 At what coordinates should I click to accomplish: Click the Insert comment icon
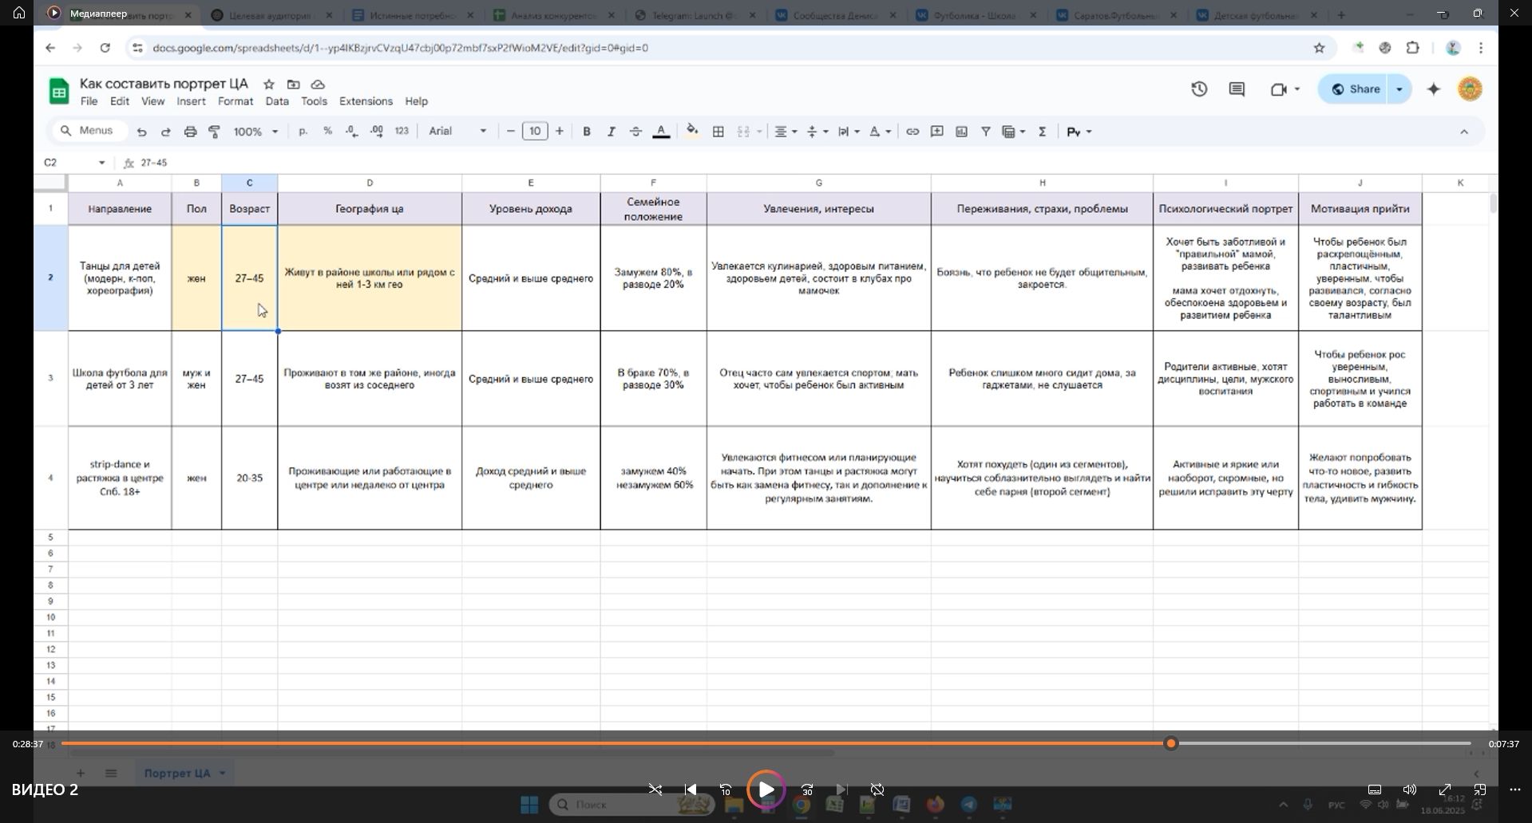pyautogui.click(x=937, y=132)
